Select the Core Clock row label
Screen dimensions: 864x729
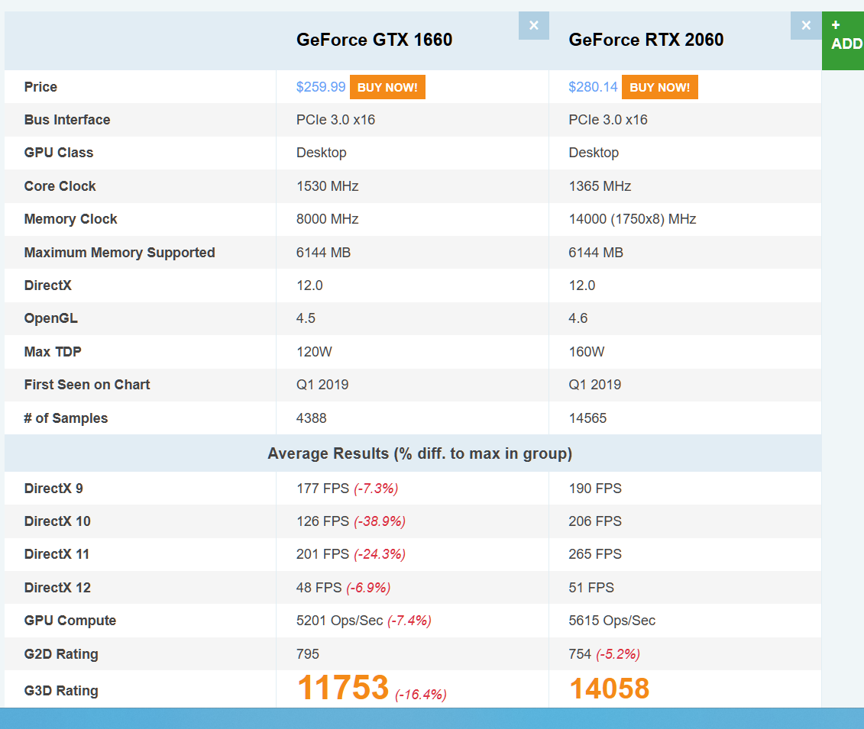(x=60, y=186)
